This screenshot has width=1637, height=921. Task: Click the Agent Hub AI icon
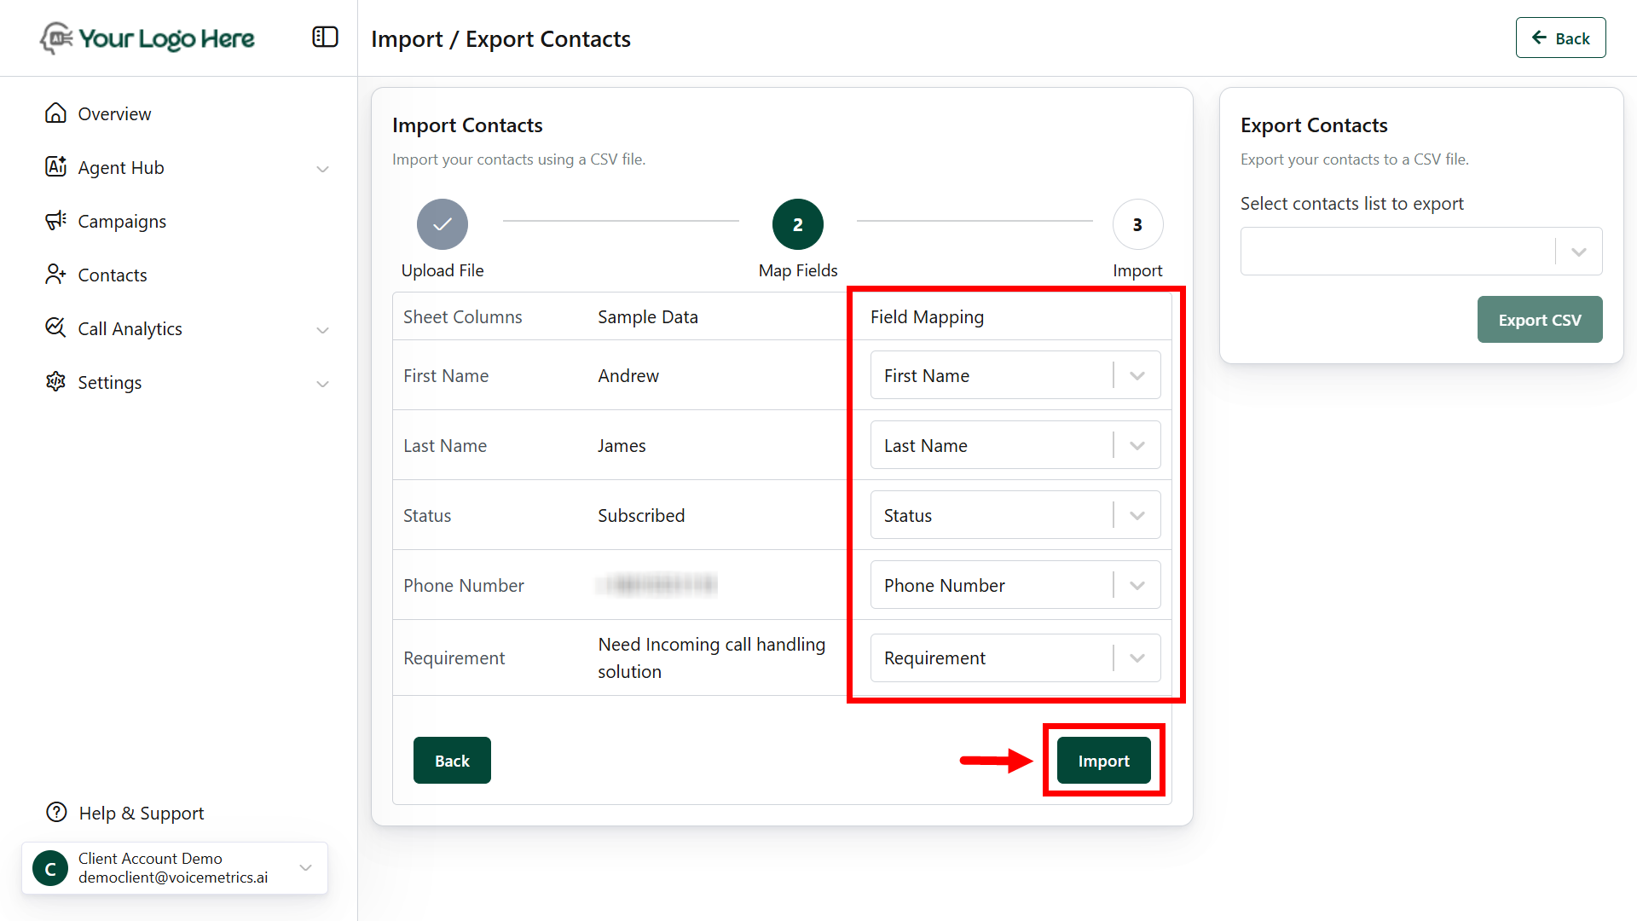click(x=55, y=167)
